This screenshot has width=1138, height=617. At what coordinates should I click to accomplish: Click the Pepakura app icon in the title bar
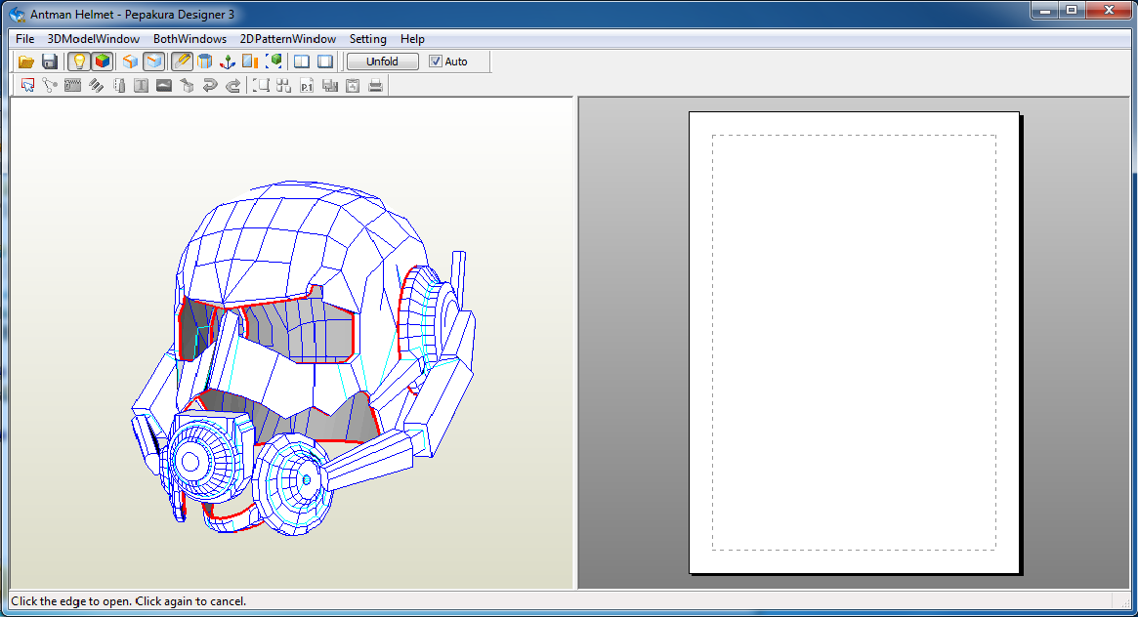[x=18, y=14]
